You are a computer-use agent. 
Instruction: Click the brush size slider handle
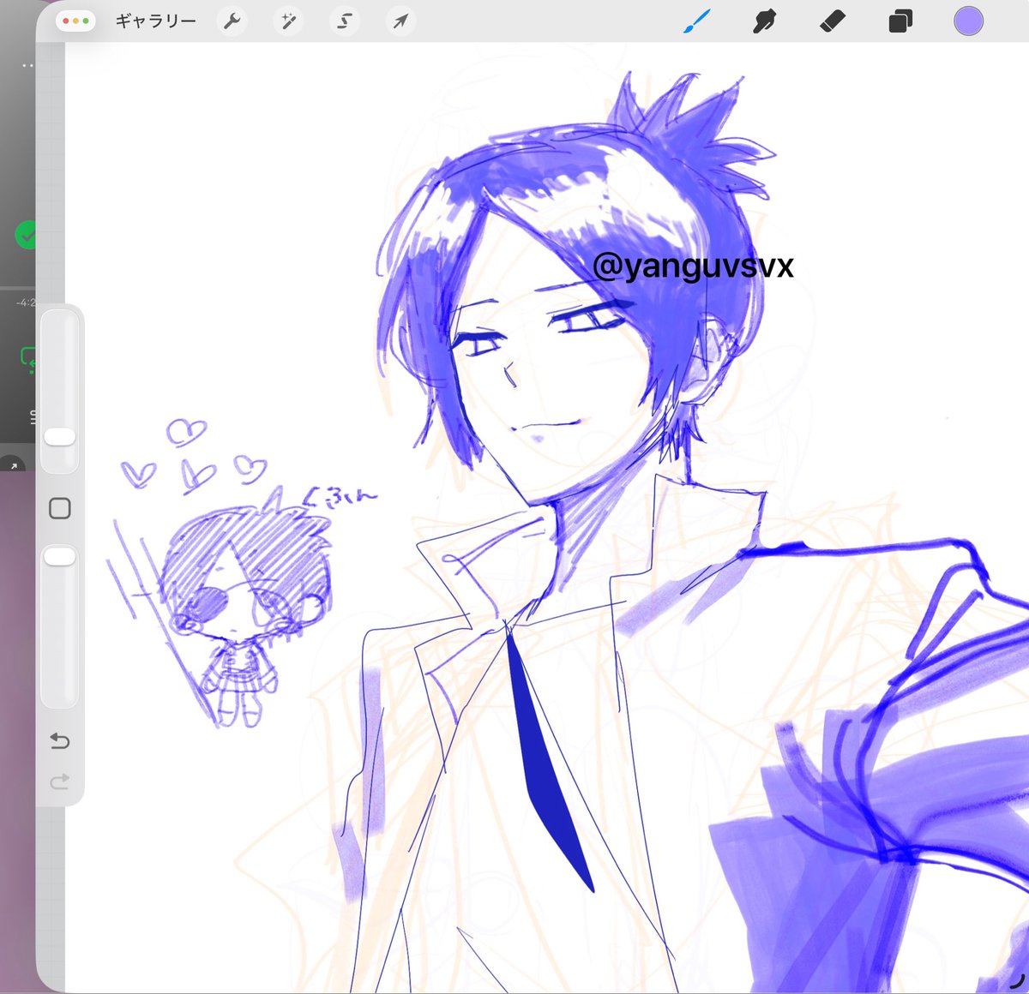pyautogui.click(x=60, y=437)
